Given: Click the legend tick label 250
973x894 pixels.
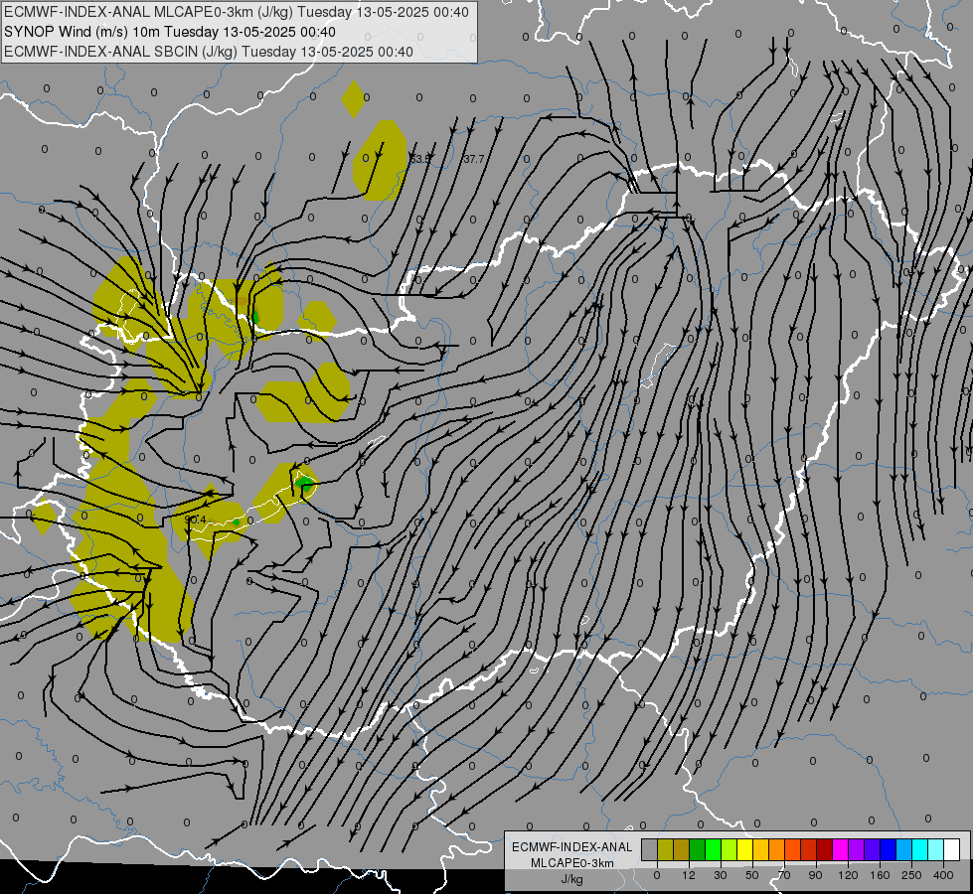Looking at the screenshot, I should point(911,875).
